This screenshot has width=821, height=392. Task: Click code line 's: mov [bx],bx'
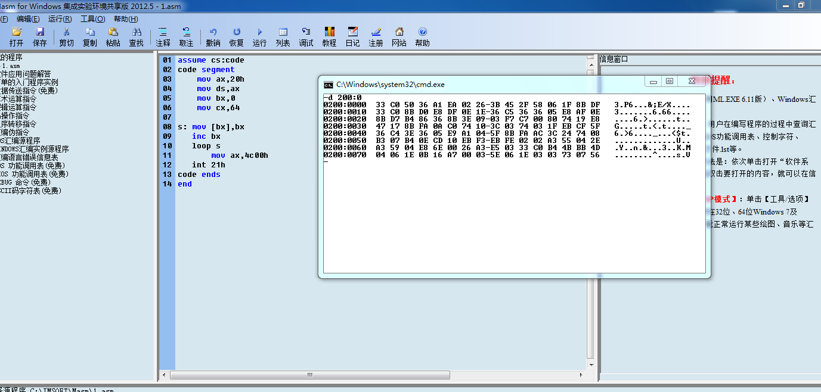(211, 127)
